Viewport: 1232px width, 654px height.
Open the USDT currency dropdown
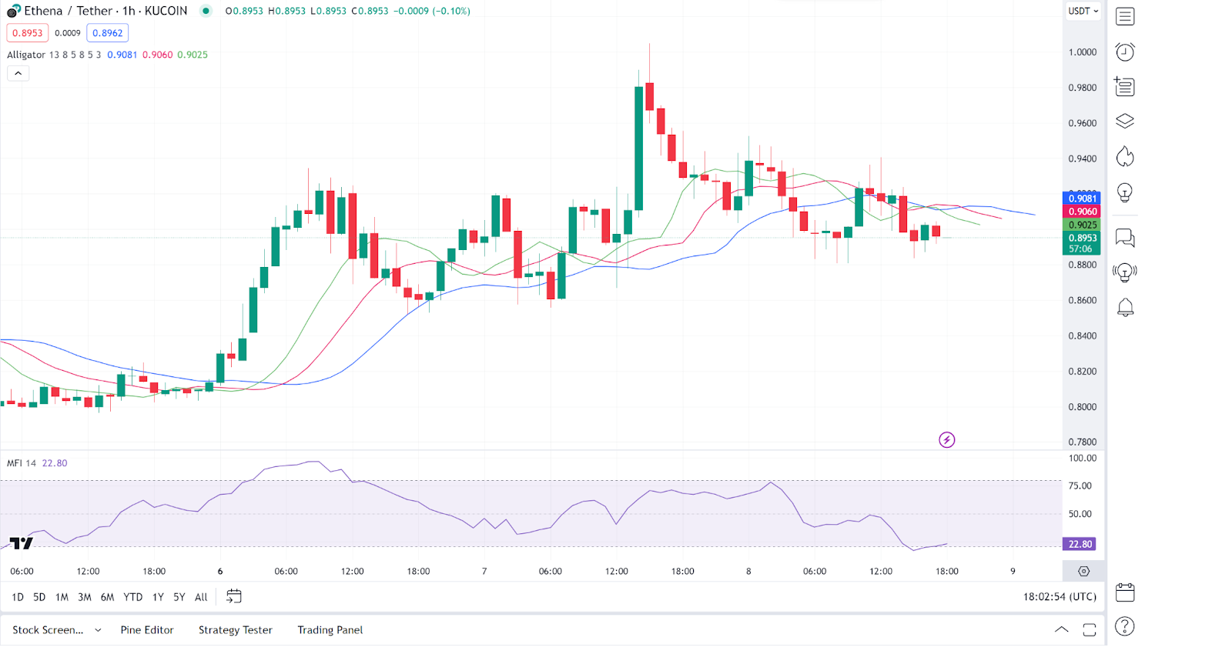click(x=1083, y=11)
